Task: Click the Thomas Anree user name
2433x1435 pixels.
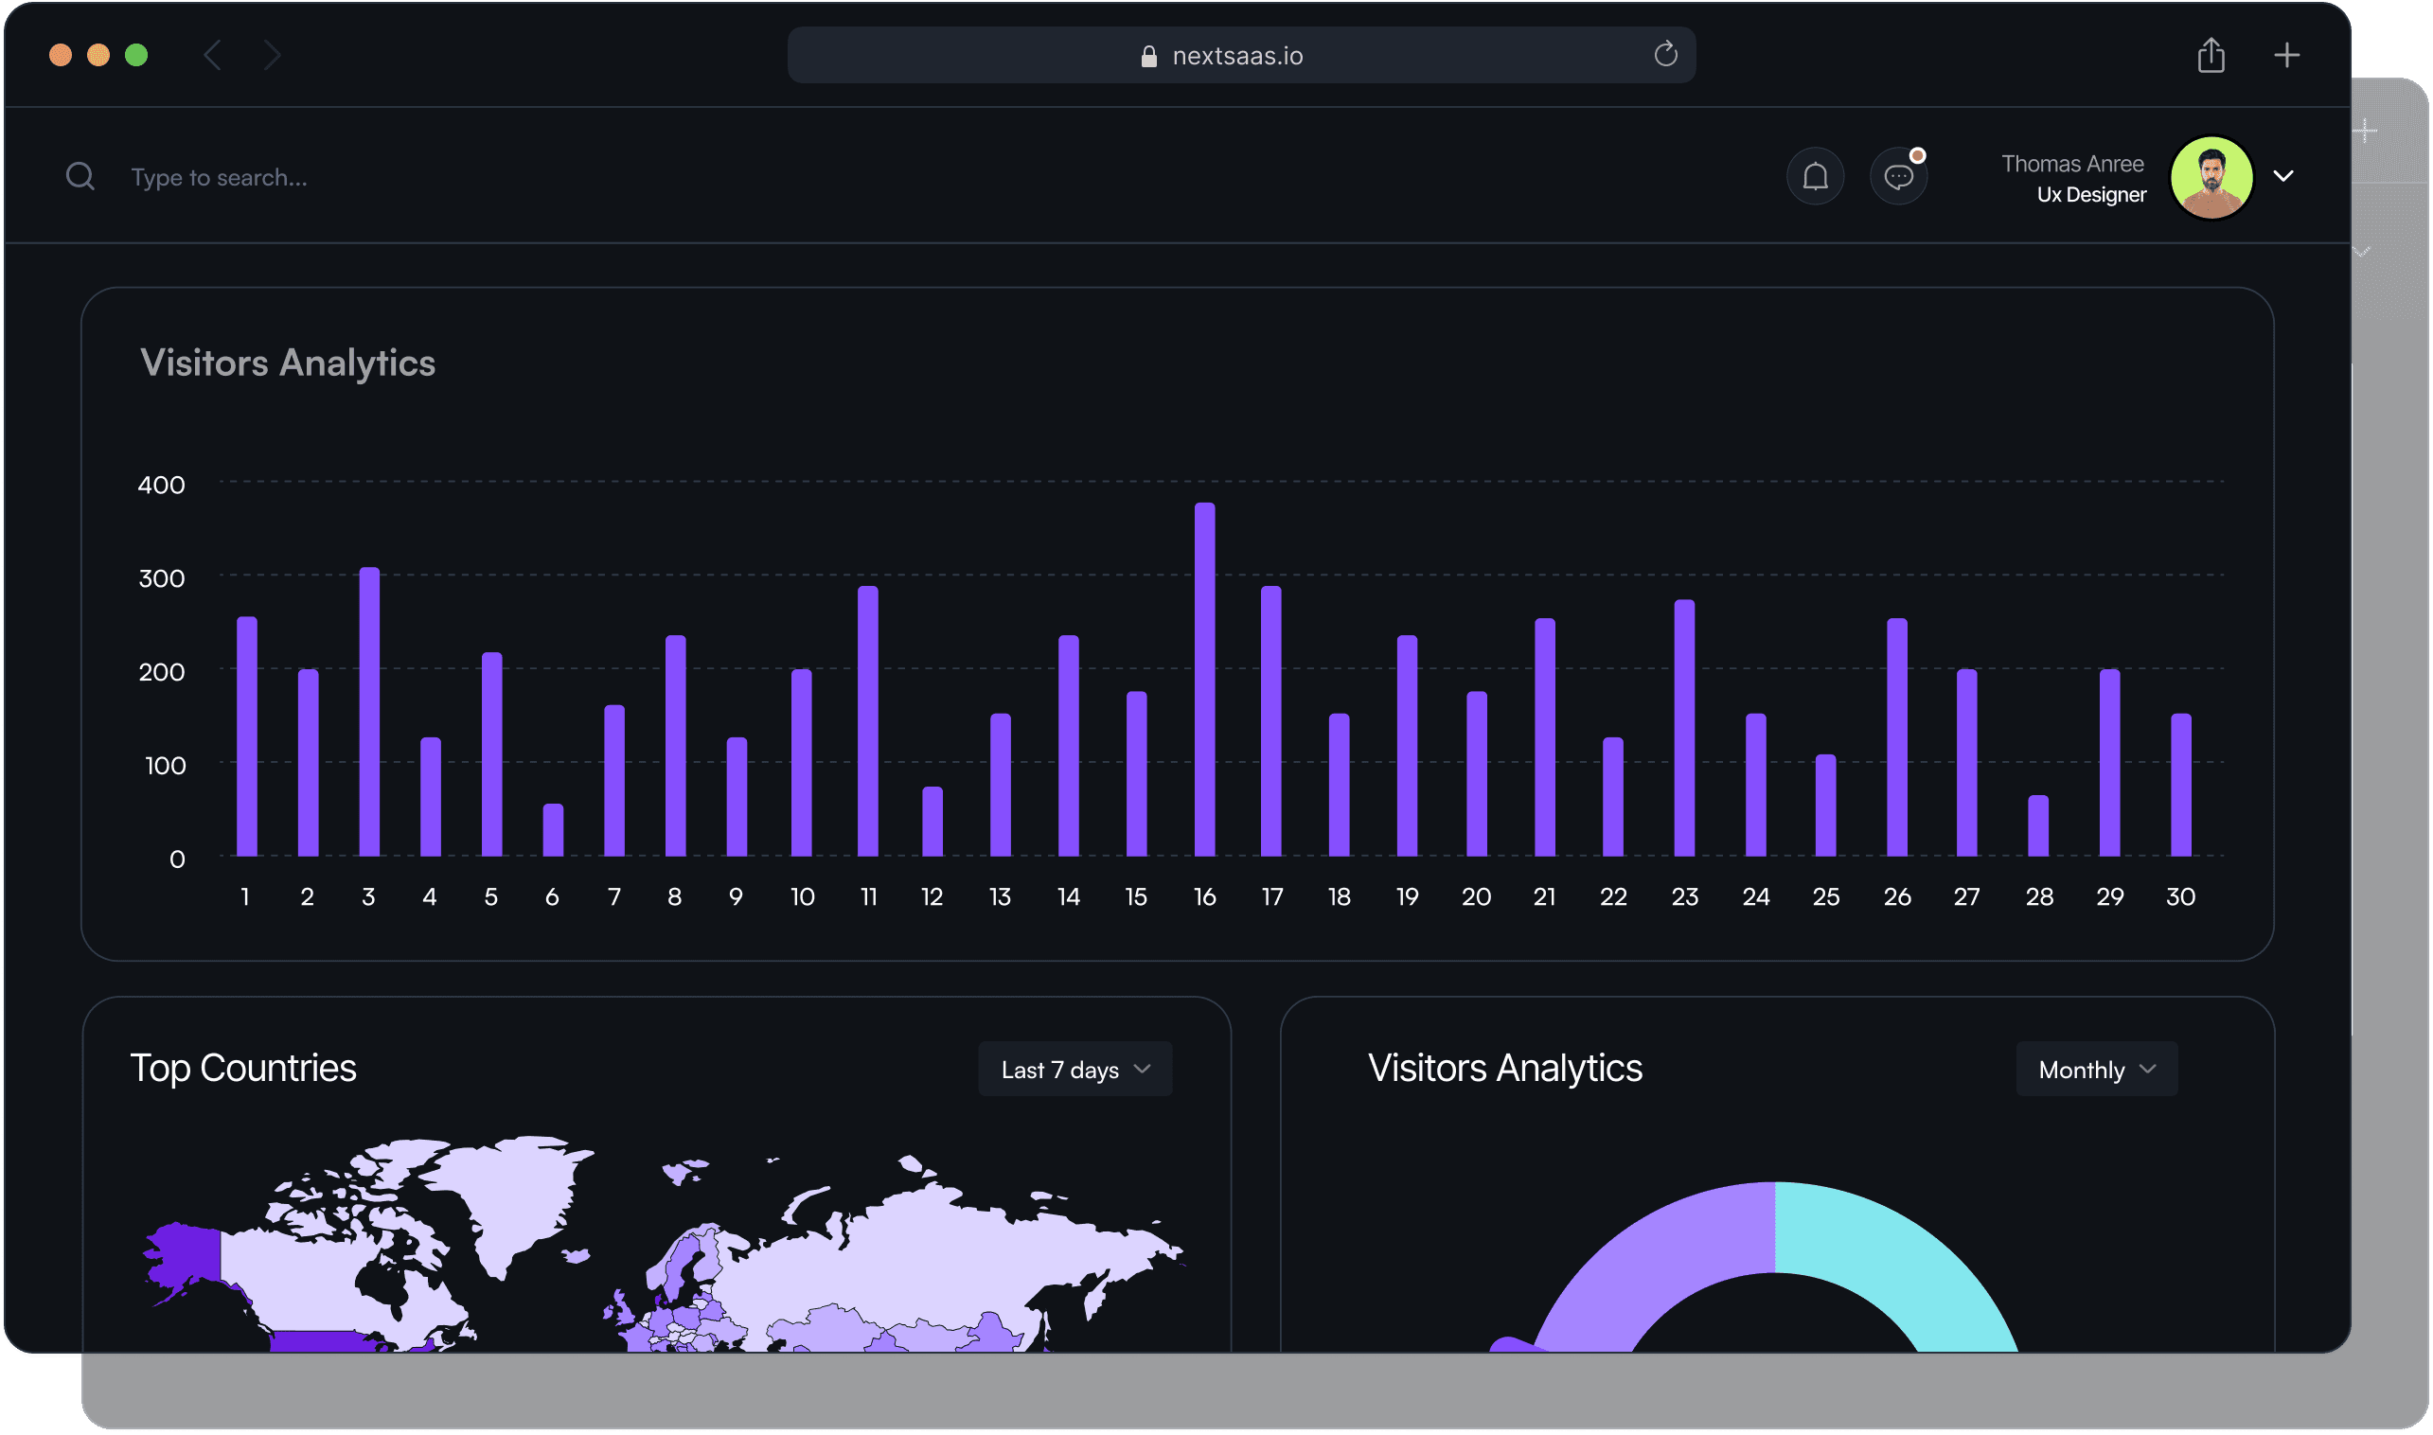Action: [x=2071, y=164]
